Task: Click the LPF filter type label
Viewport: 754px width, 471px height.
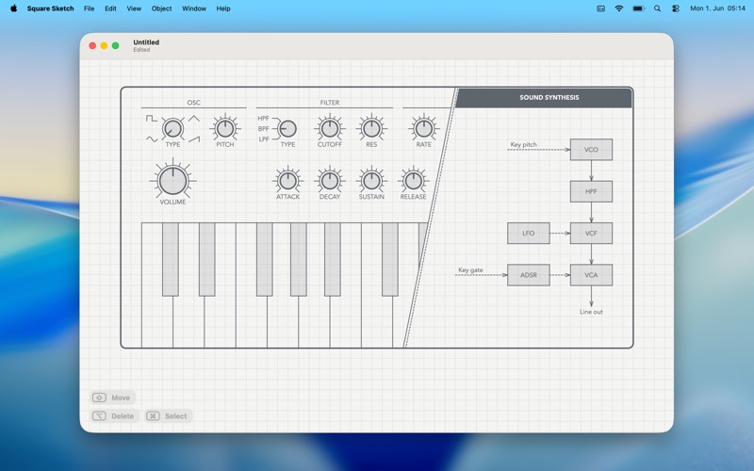Action: click(264, 139)
